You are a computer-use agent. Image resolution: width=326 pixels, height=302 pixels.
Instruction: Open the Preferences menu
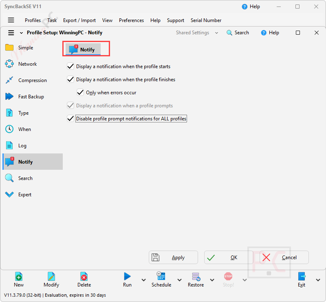pyautogui.click(x=131, y=20)
